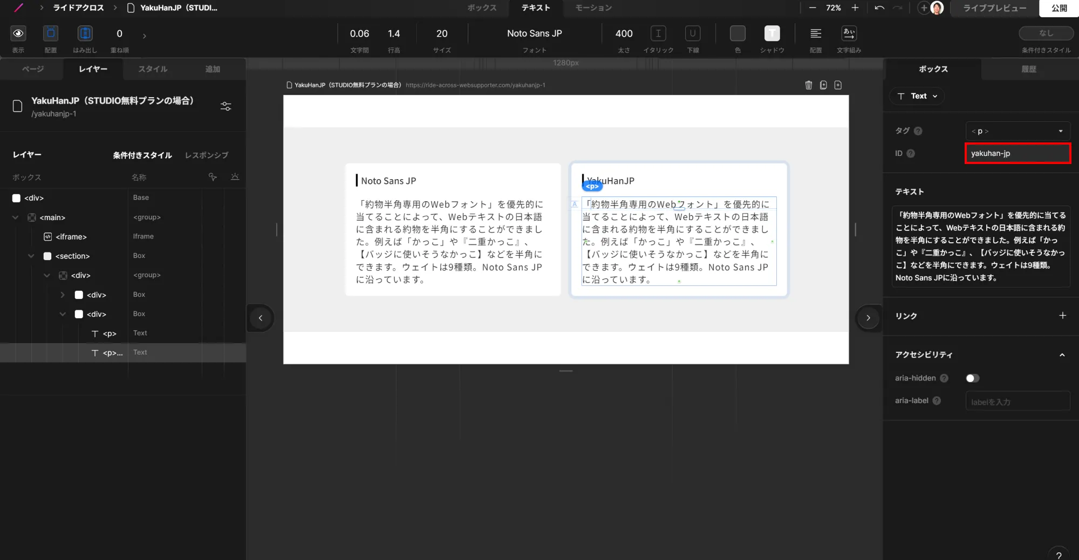
Task: Collapse the <section> layer
Action: click(x=31, y=256)
